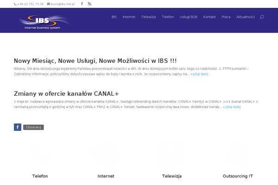Click the blue Facebook square icon
The image size is (278, 185).
point(18,127)
